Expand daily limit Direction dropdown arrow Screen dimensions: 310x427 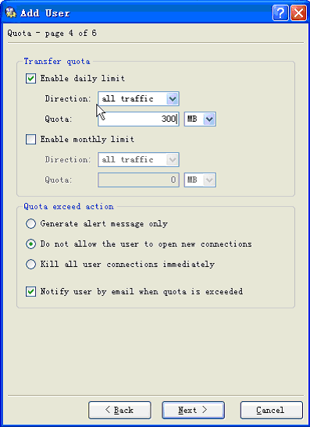pos(172,98)
